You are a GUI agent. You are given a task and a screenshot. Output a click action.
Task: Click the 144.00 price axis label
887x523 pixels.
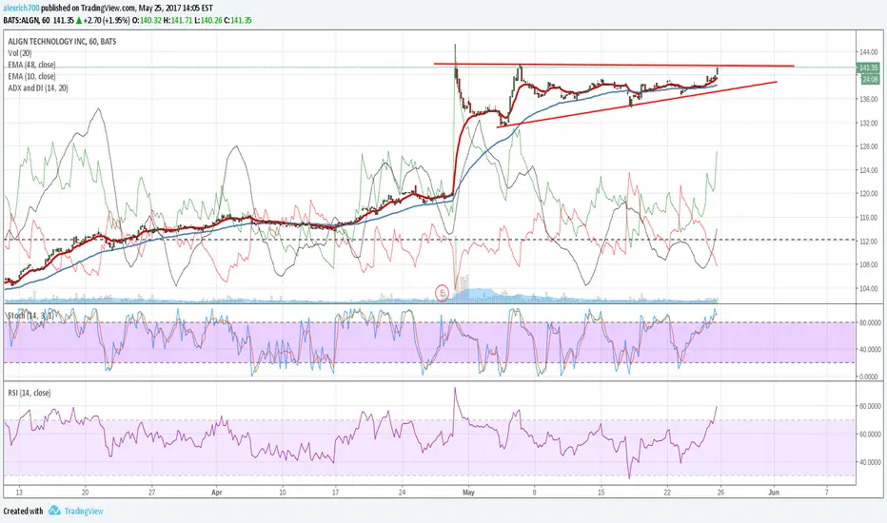868,52
